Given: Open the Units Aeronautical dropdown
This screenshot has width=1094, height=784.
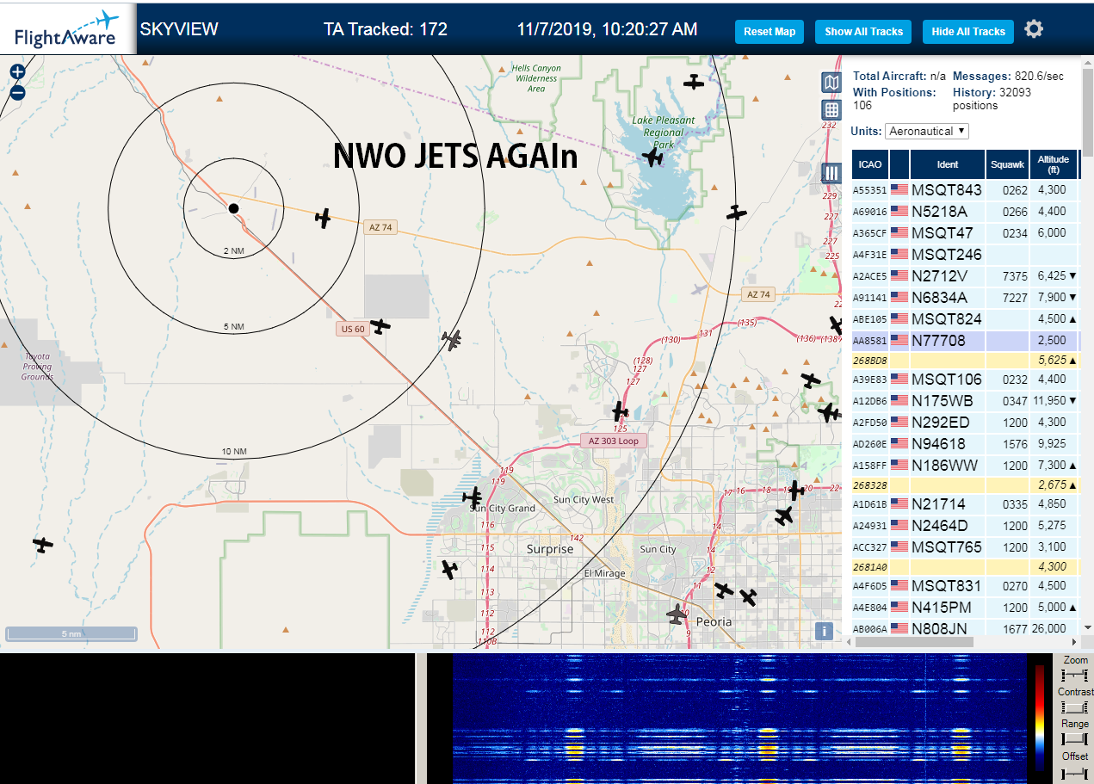Looking at the screenshot, I should (x=927, y=131).
